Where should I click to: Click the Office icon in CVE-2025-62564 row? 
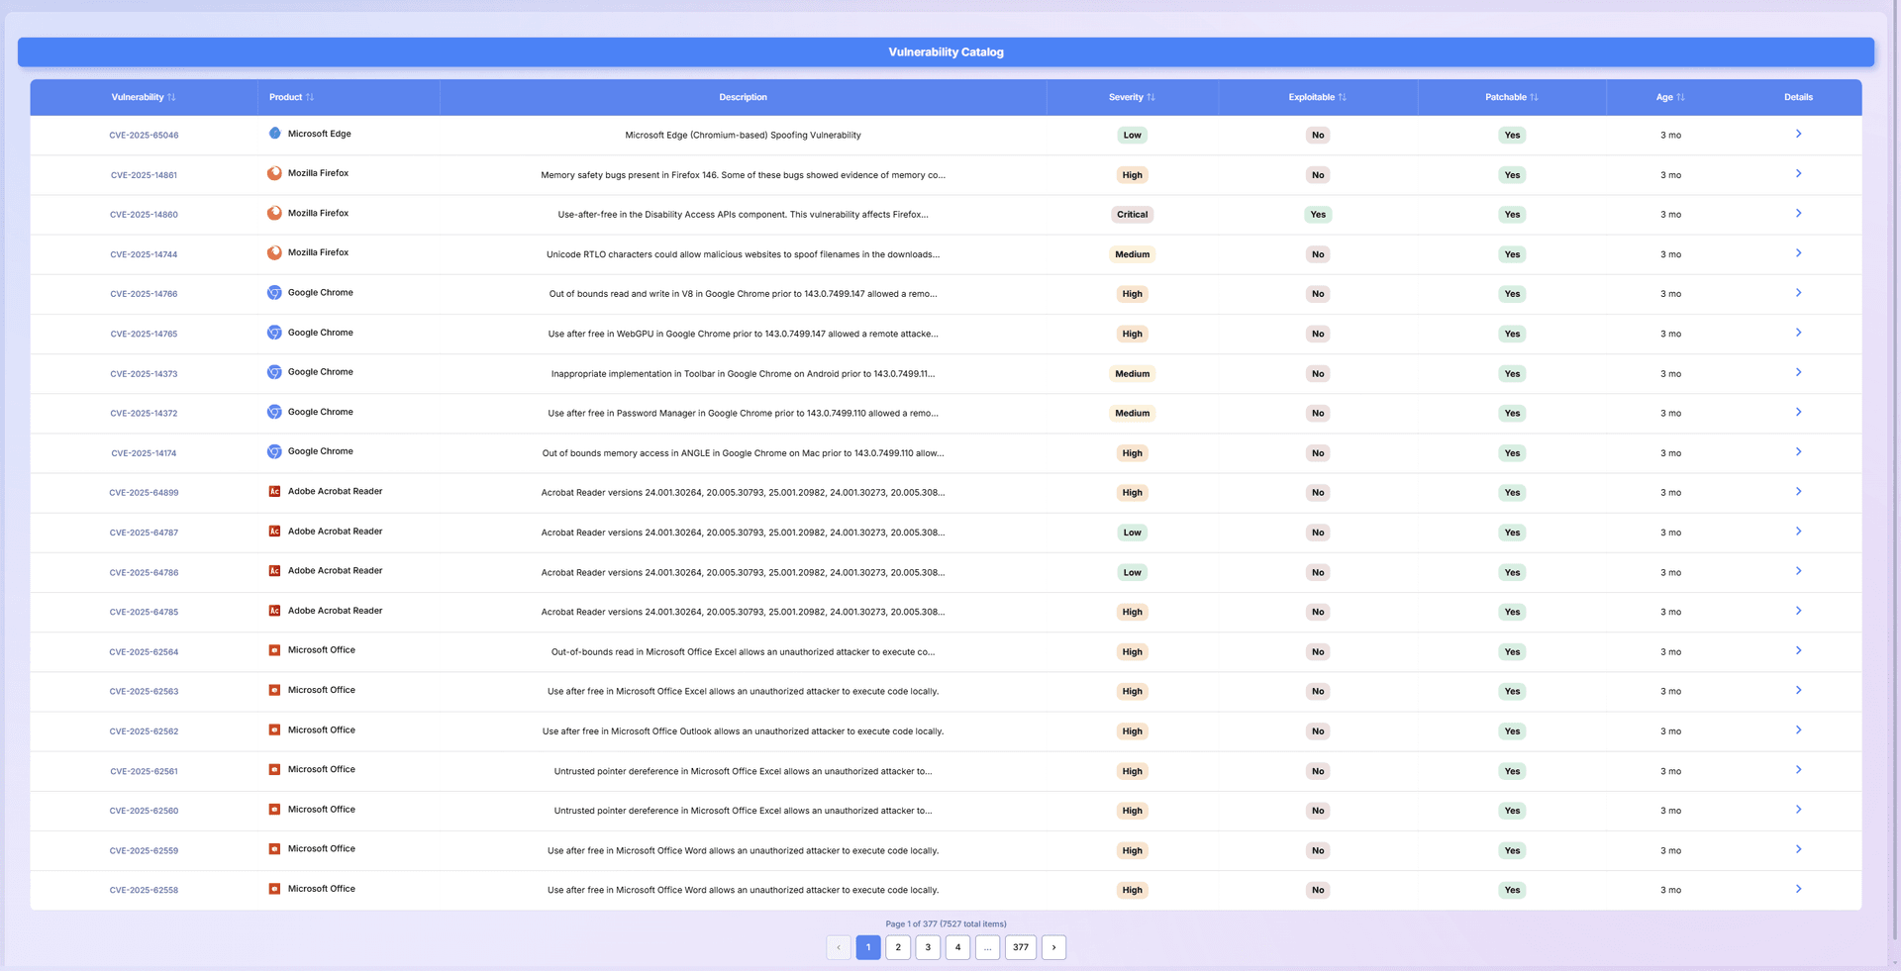tap(274, 650)
